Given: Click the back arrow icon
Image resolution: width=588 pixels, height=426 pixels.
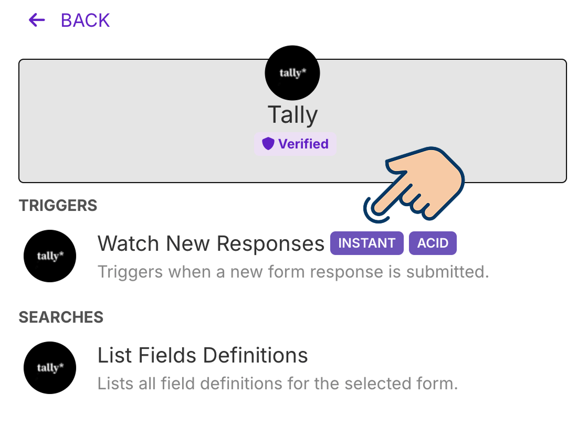Looking at the screenshot, I should pos(35,20).
